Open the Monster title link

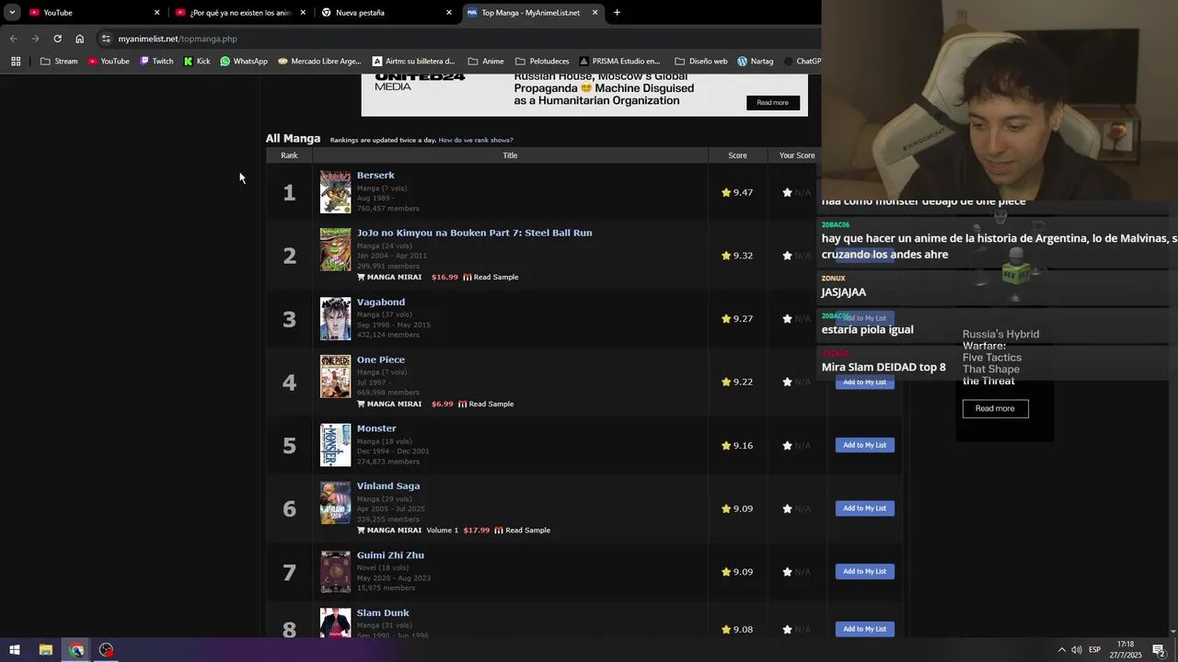point(376,428)
